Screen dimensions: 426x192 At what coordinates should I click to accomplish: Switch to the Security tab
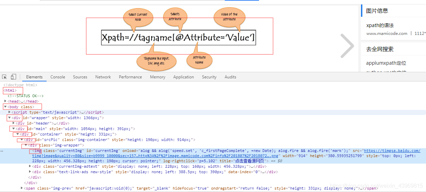209,77
